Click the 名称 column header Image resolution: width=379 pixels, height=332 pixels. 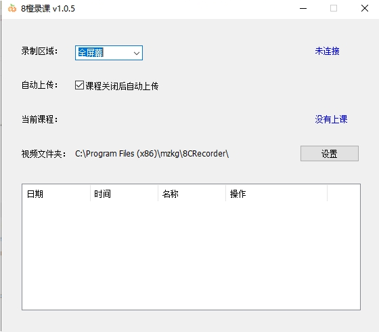(192, 194)
